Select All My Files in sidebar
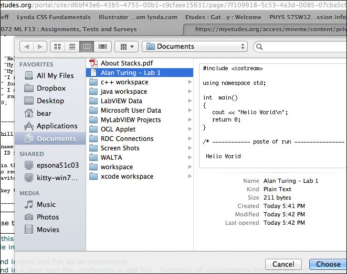The width and height of the screenshot is (347, 274). pos(50,76)
